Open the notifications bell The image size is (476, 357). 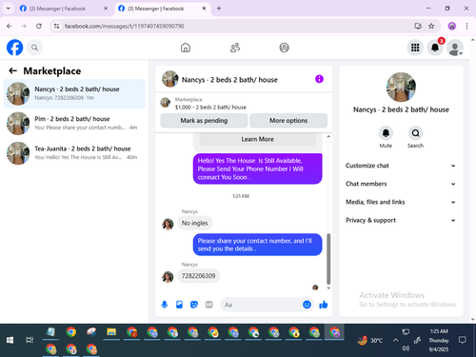435,48
